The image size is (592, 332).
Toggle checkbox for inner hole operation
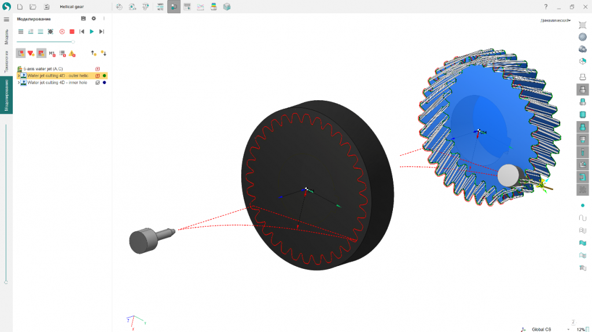(97, 83)
